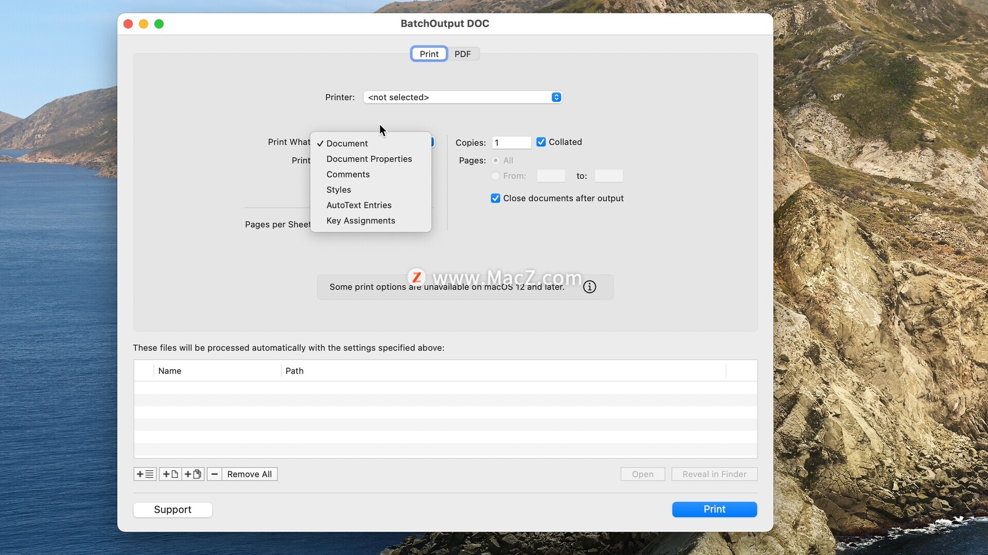This screenshot has width=988, height=555.
Task: Select Styles from the Print What list
Action: [x=371, y=190]
